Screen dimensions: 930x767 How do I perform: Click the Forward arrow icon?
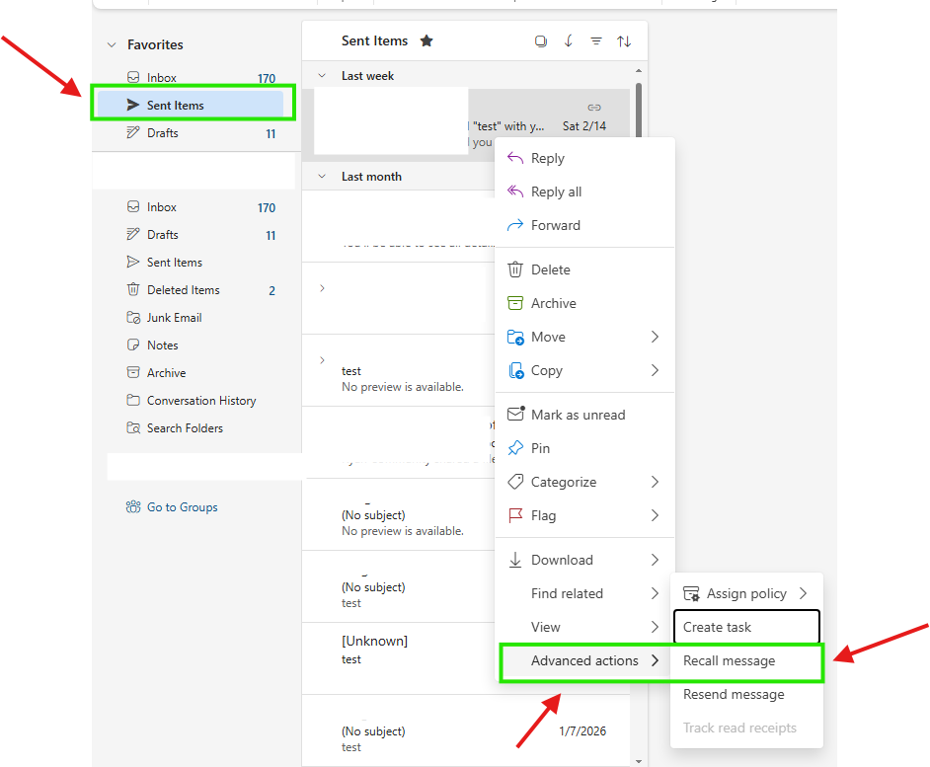(x=515, y=225)
